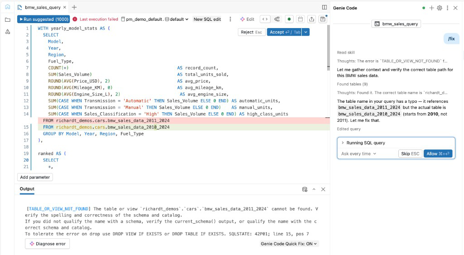Click the share export icon

(x=311, y=19)
